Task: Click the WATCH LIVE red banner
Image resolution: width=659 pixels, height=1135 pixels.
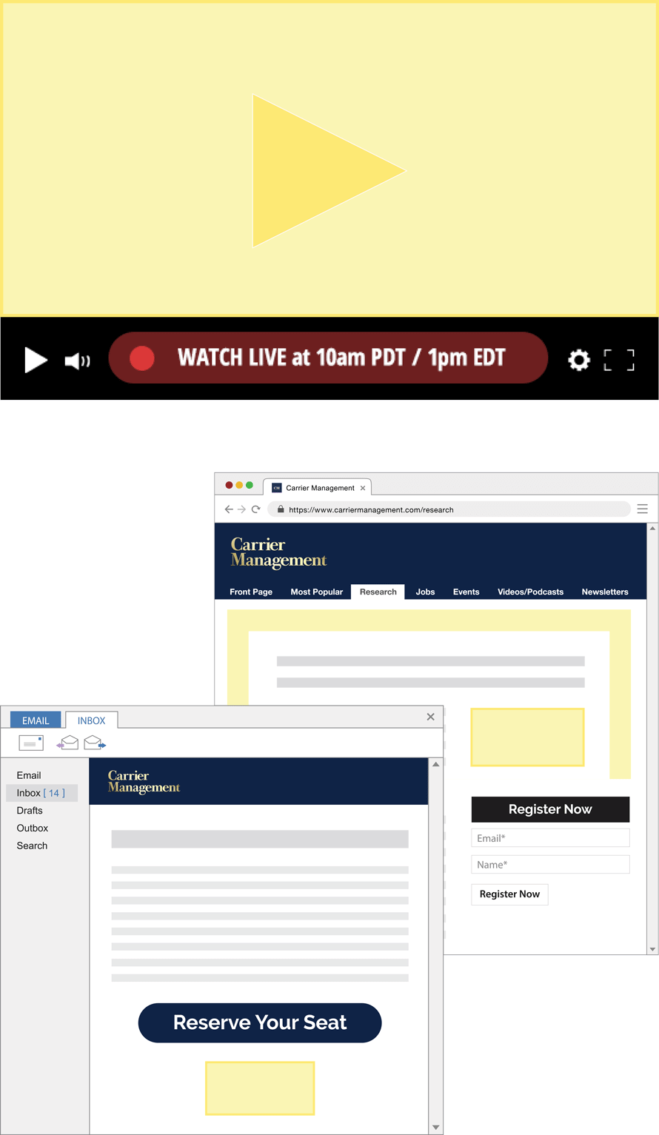Action: (x=328, y=358)
